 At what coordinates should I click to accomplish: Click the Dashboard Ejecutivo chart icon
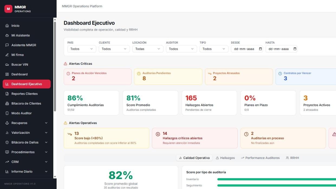click(7, 84)
